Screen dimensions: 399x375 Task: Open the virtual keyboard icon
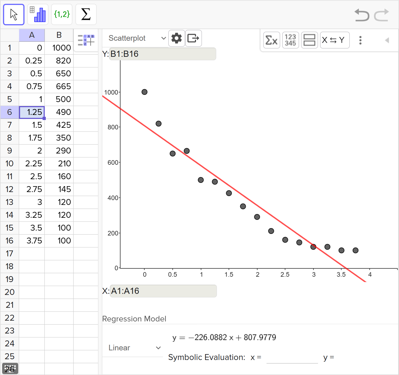(10, 368)
